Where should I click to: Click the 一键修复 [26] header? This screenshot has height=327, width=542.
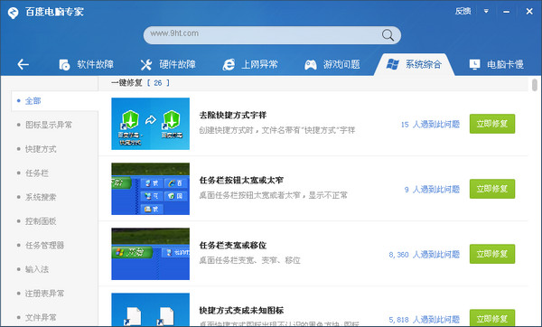(x=140, y=83)
